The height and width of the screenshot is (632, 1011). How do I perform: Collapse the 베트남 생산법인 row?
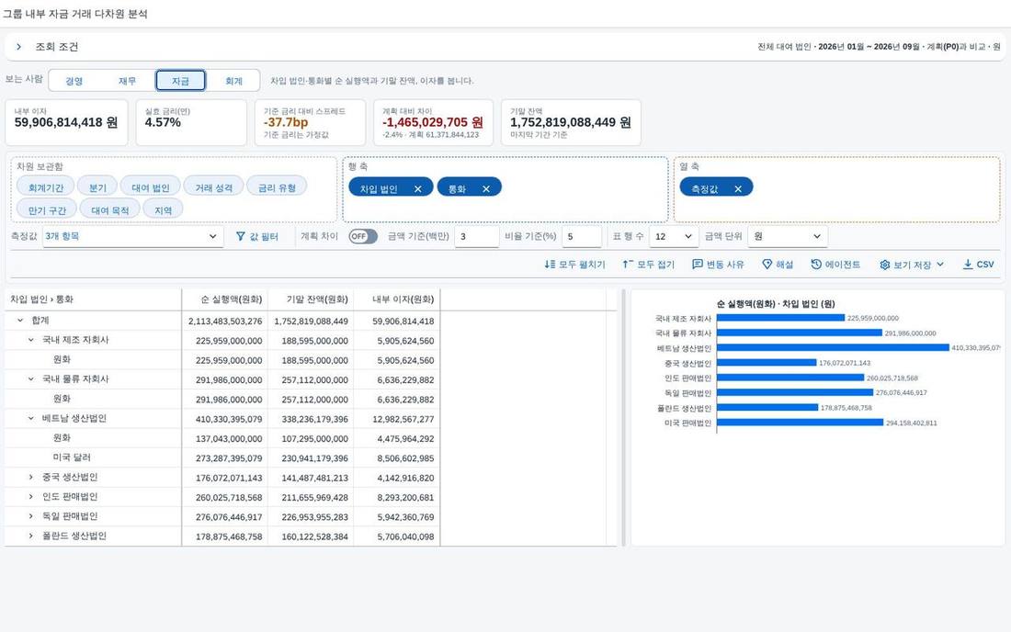click(x=30, y=418)
